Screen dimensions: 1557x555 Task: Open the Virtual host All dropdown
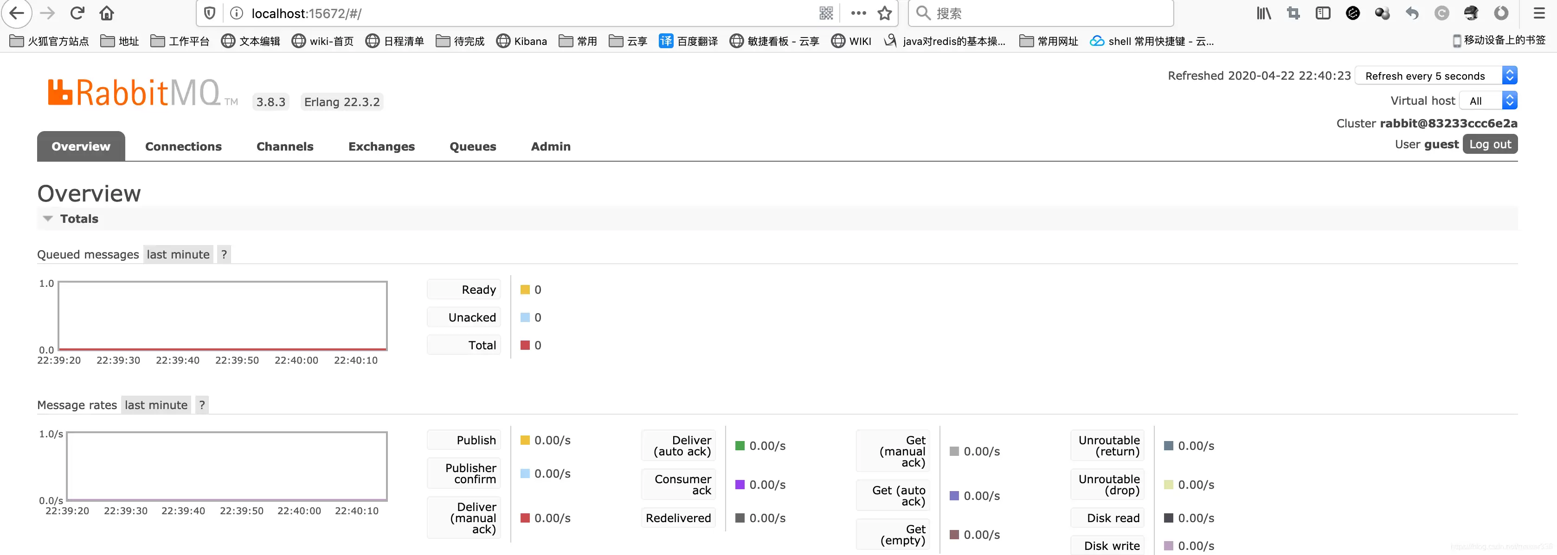(1488, 100)
